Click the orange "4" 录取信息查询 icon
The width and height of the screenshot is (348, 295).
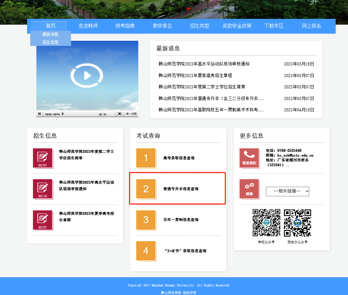click(x=146, y=251)
